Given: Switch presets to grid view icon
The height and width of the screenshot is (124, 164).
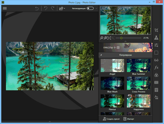Looking at the screenshot, I should click(x=118, y=47).
